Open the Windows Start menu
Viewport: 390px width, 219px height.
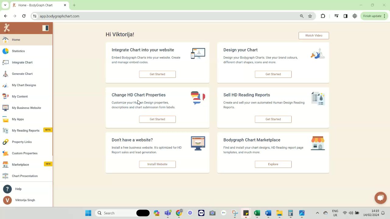point(88,213)
